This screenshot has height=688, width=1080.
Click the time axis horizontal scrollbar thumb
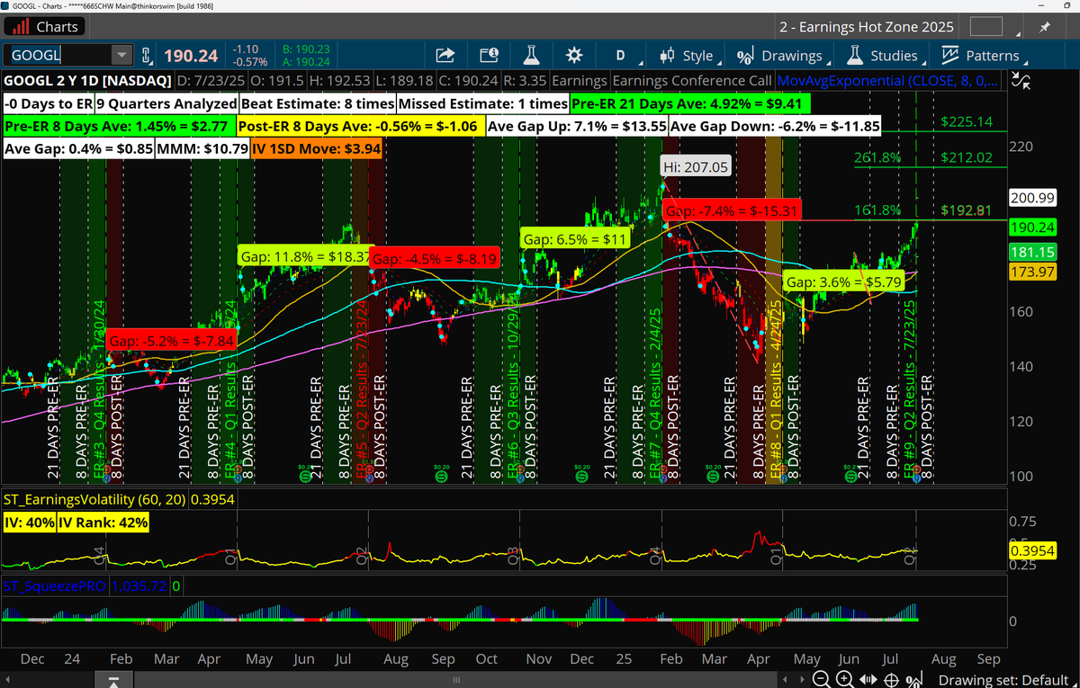[455, 679]
